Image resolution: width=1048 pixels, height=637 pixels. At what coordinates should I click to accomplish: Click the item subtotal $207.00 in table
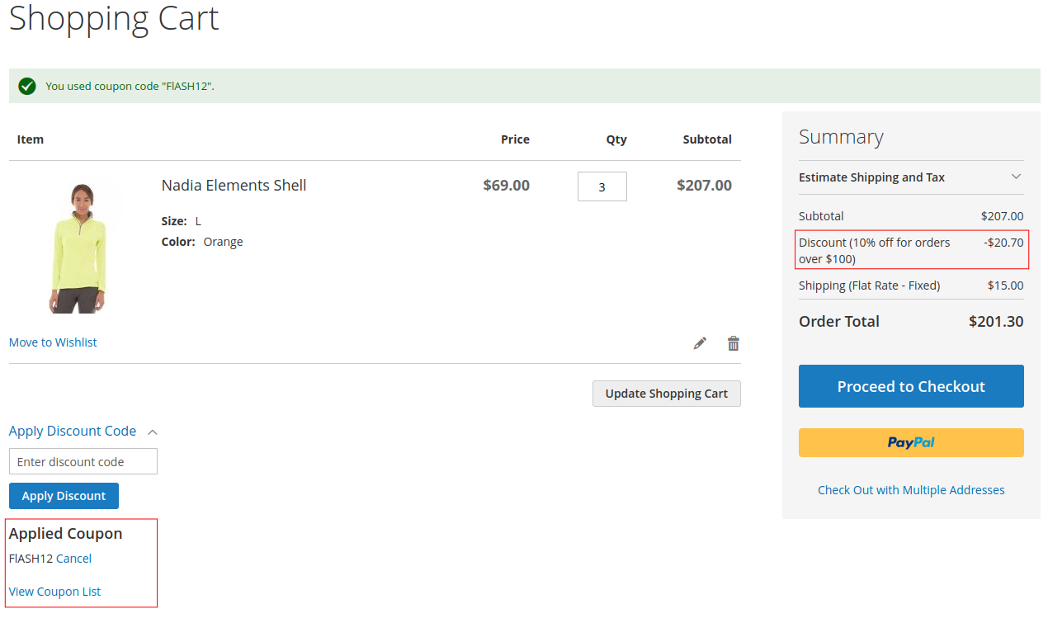[704, 185]
